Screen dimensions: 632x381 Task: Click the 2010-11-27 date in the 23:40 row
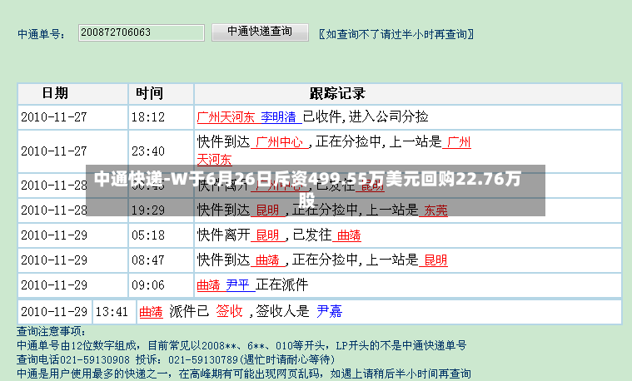click(54, 151)
